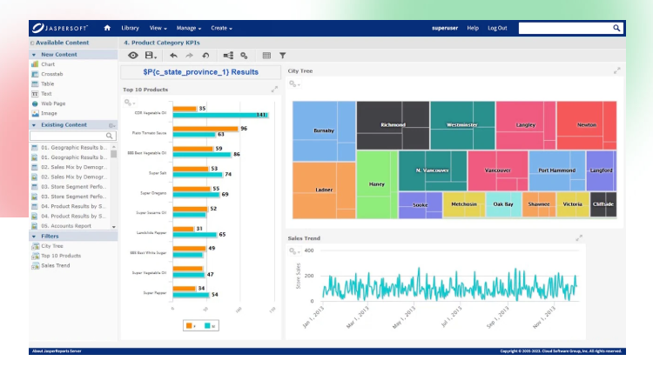This screenshot has width=653, height=374.
Task: Toggle the orange legend swatch in chart
Action: click(x=189, y=326)
